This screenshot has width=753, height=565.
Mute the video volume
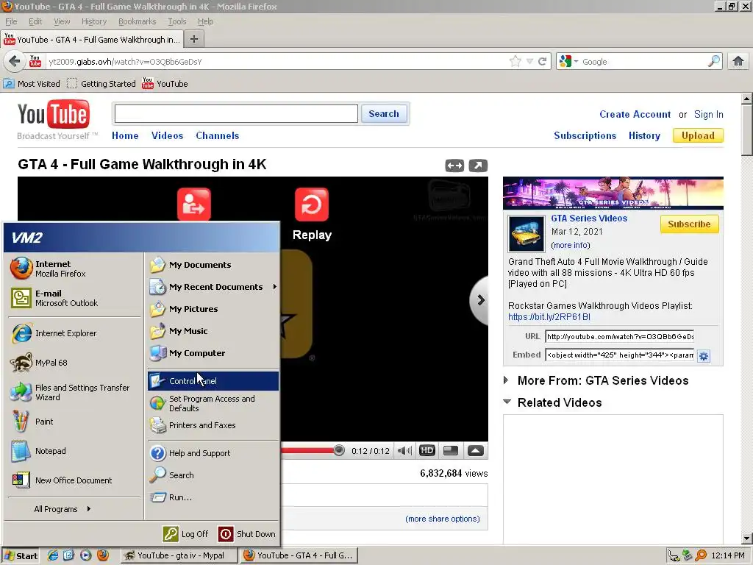tap(404, 451)
